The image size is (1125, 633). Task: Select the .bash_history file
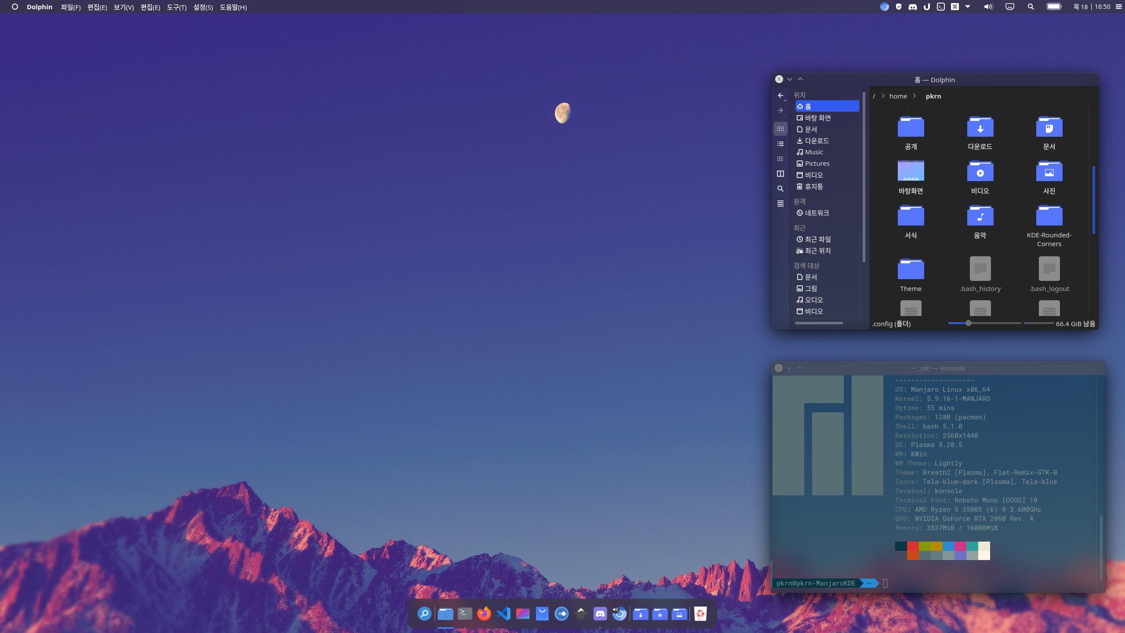click(x=980, y=269)
